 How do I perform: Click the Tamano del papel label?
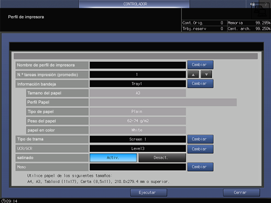(57, 93)
